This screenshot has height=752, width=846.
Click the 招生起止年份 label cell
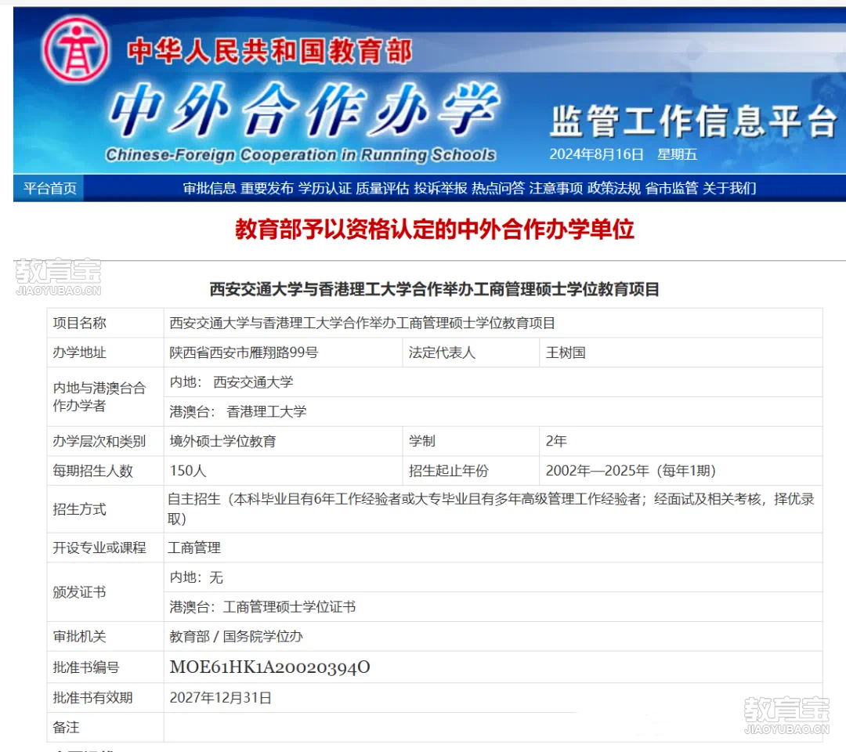pos(471,471)
